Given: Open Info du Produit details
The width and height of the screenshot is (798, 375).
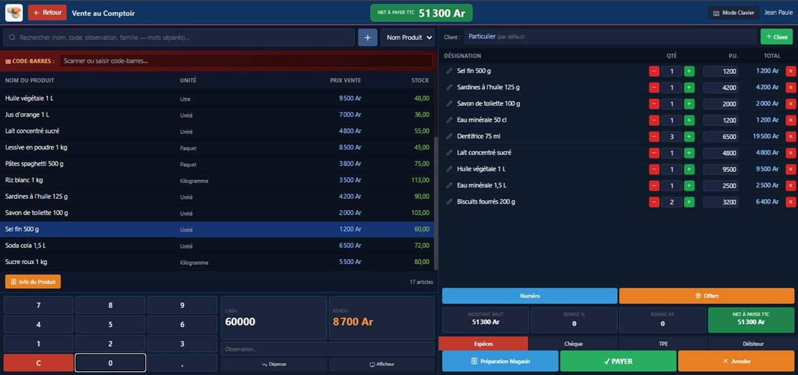Looking at the screenshot, I should click(33, 282).
